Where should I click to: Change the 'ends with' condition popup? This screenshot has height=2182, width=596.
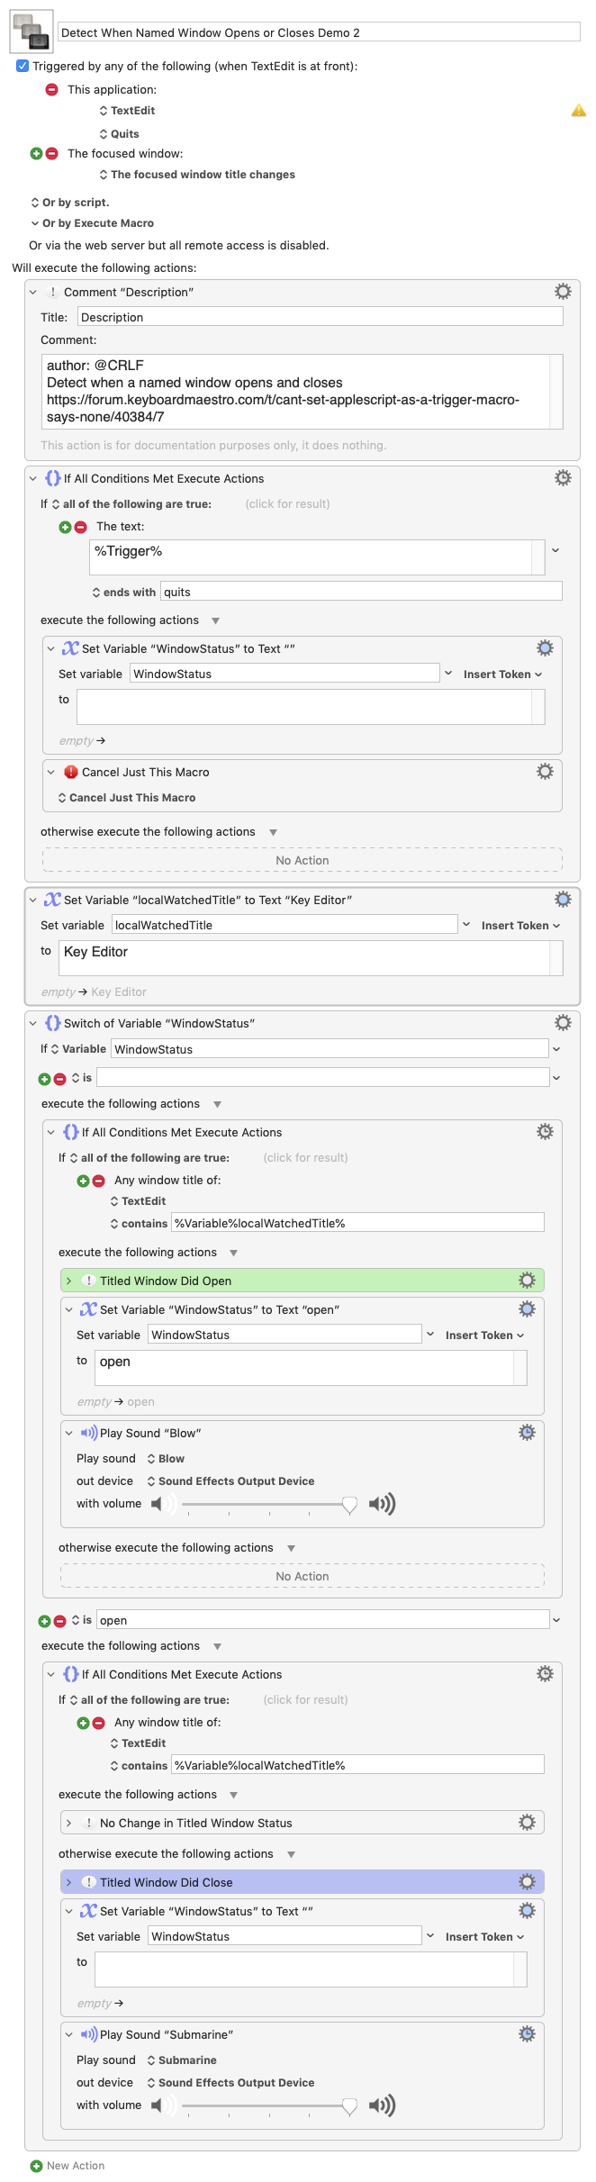(123, 592)
